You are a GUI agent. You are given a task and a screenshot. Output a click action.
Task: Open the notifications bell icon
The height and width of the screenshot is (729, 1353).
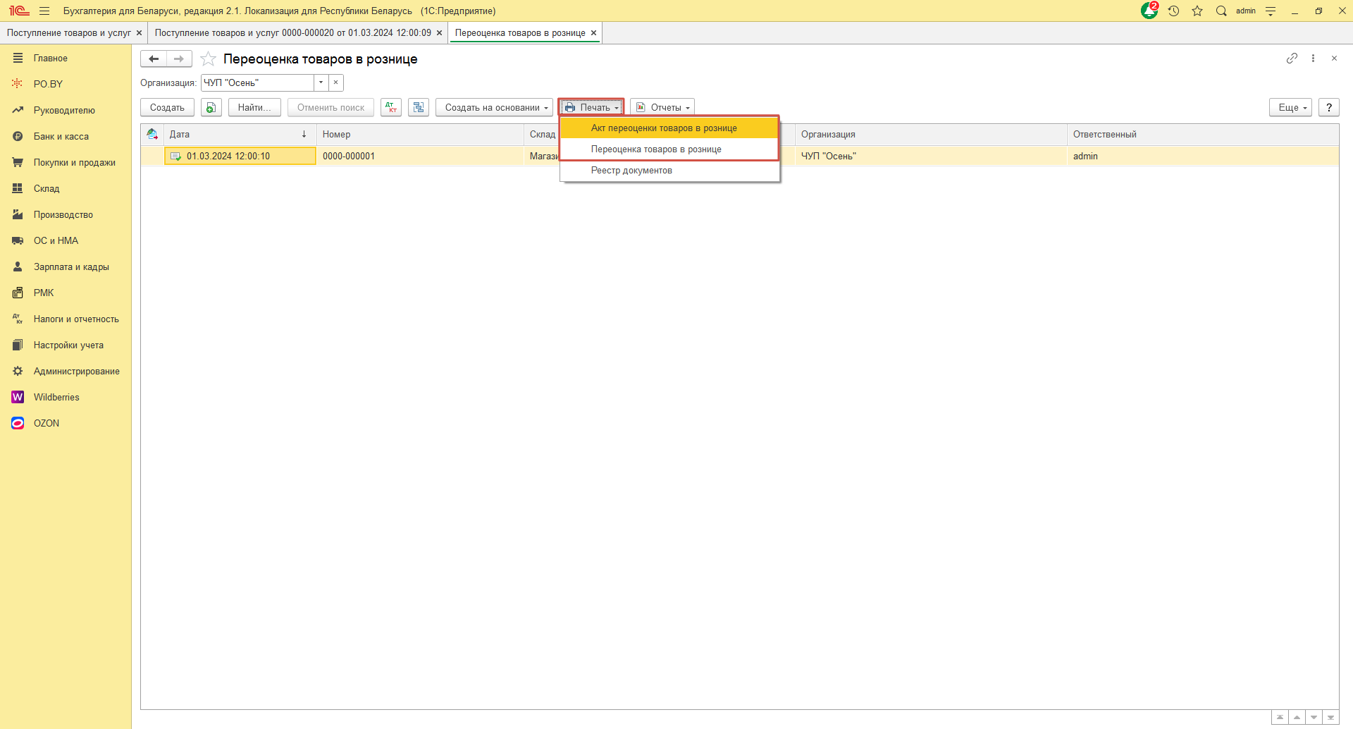point(1149,11)
